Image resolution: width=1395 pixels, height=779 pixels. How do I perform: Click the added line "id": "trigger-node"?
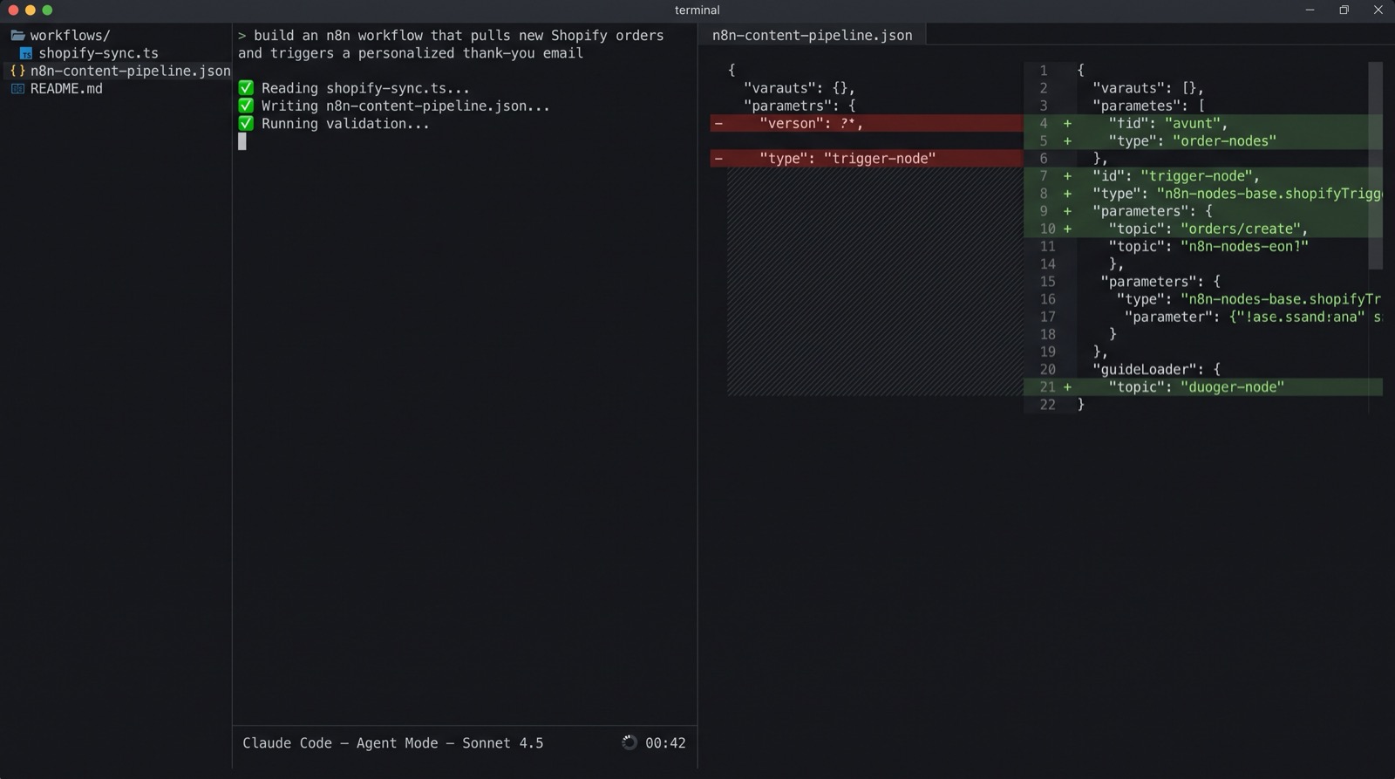[x=1203, y=175]
